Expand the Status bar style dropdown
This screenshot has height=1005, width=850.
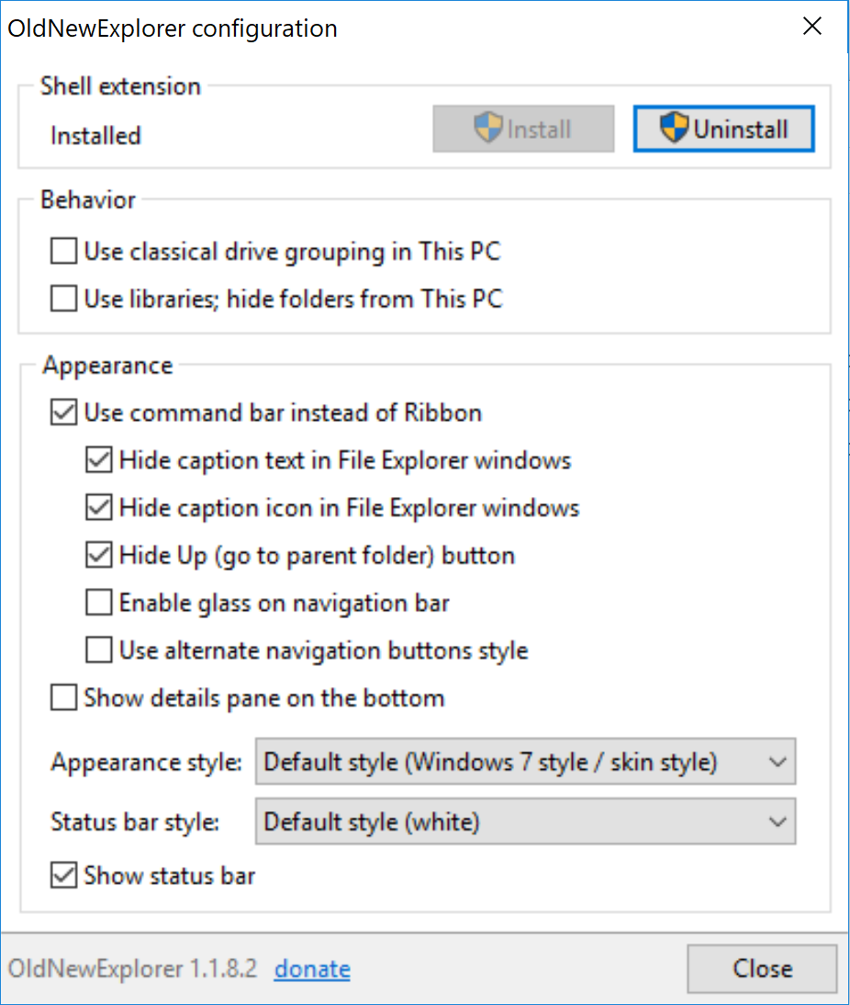click(x=525, y=821)
